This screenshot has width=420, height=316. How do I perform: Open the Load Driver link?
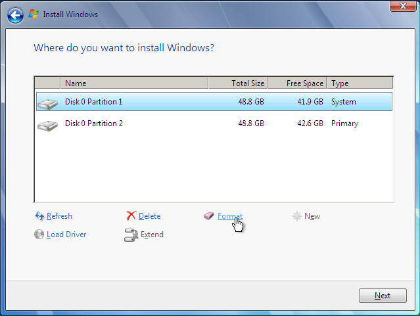click(x=66, y=235)
